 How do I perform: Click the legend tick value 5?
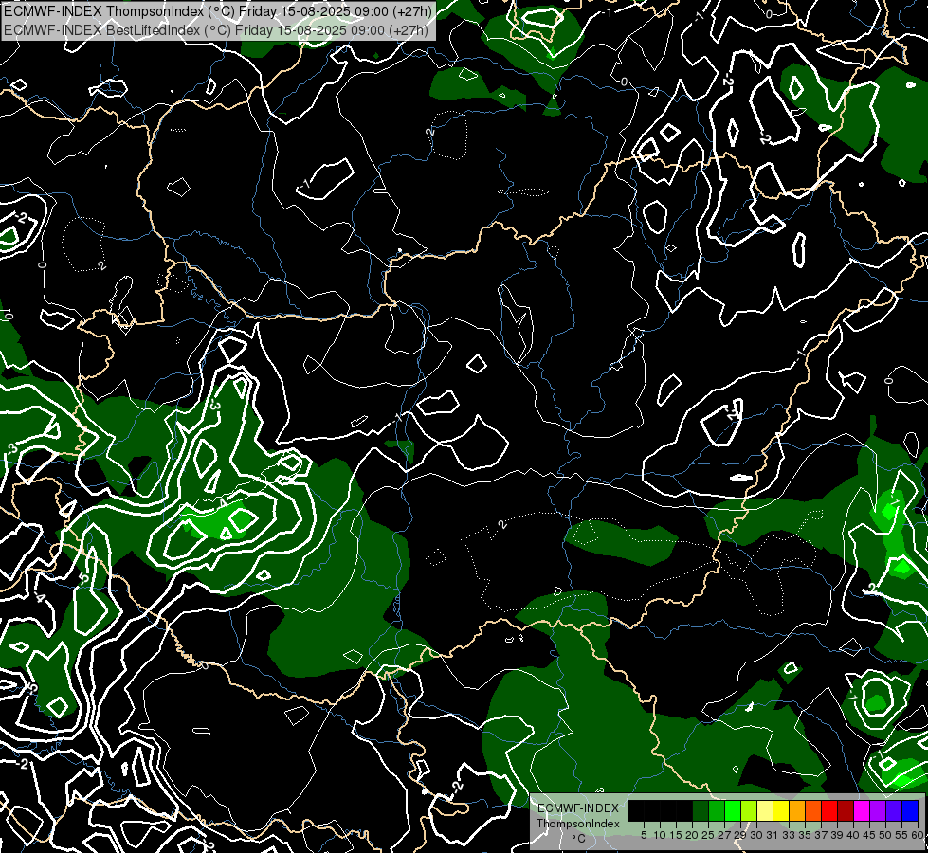click(x=644, y=835)
